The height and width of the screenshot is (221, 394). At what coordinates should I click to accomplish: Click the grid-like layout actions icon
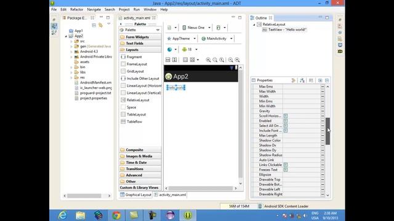(193, 60)
